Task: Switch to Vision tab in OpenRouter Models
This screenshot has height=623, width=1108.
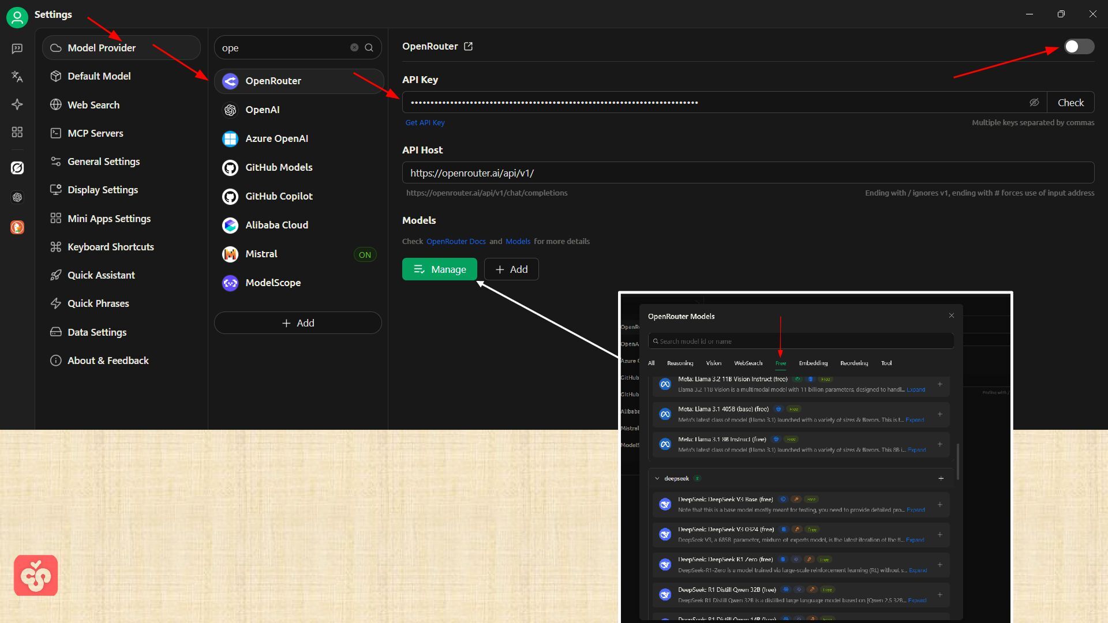Action: (x=714, y=363)
